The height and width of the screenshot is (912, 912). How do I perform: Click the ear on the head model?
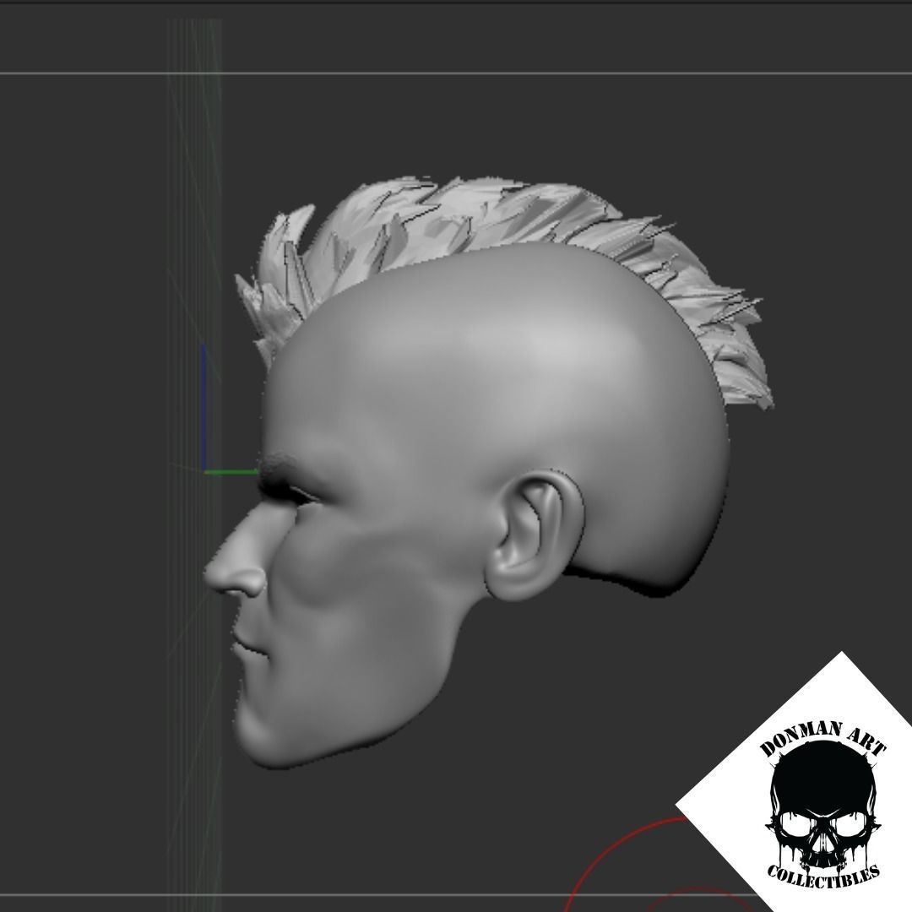[x=534, y=535]
